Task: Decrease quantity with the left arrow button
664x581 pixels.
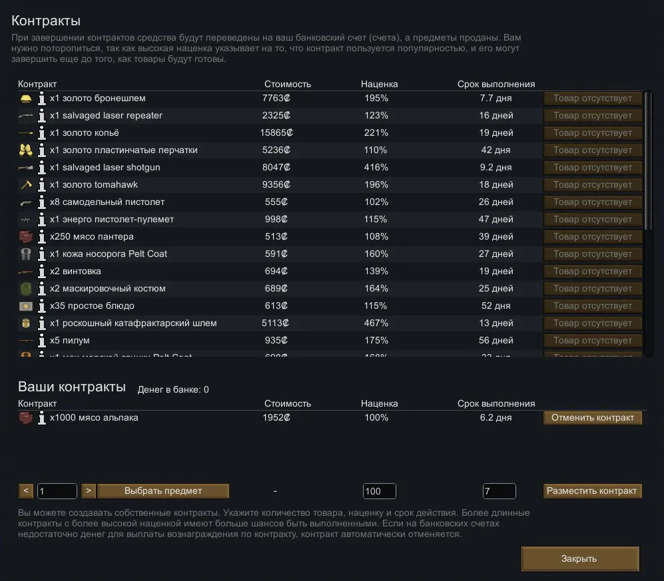Action: pyautogui.click(x=26, y=491)
